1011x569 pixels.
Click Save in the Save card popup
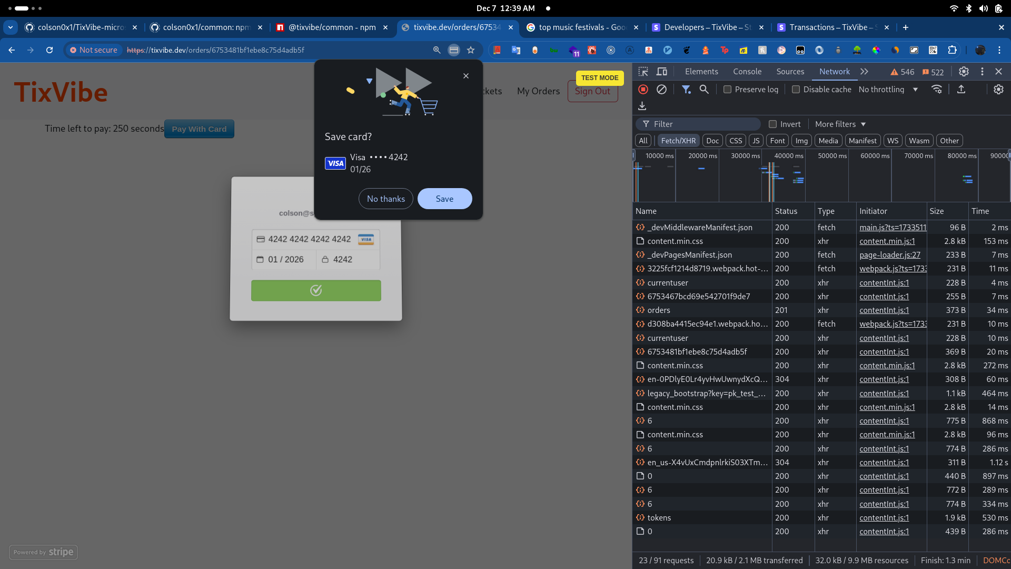(444, 199)
